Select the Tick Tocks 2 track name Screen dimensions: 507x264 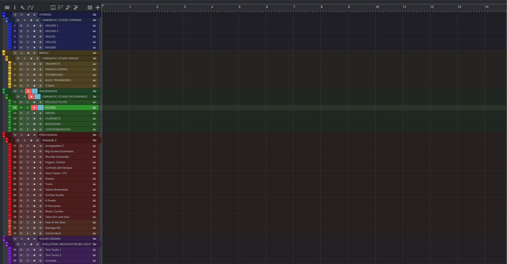click(x=53, y=255)
